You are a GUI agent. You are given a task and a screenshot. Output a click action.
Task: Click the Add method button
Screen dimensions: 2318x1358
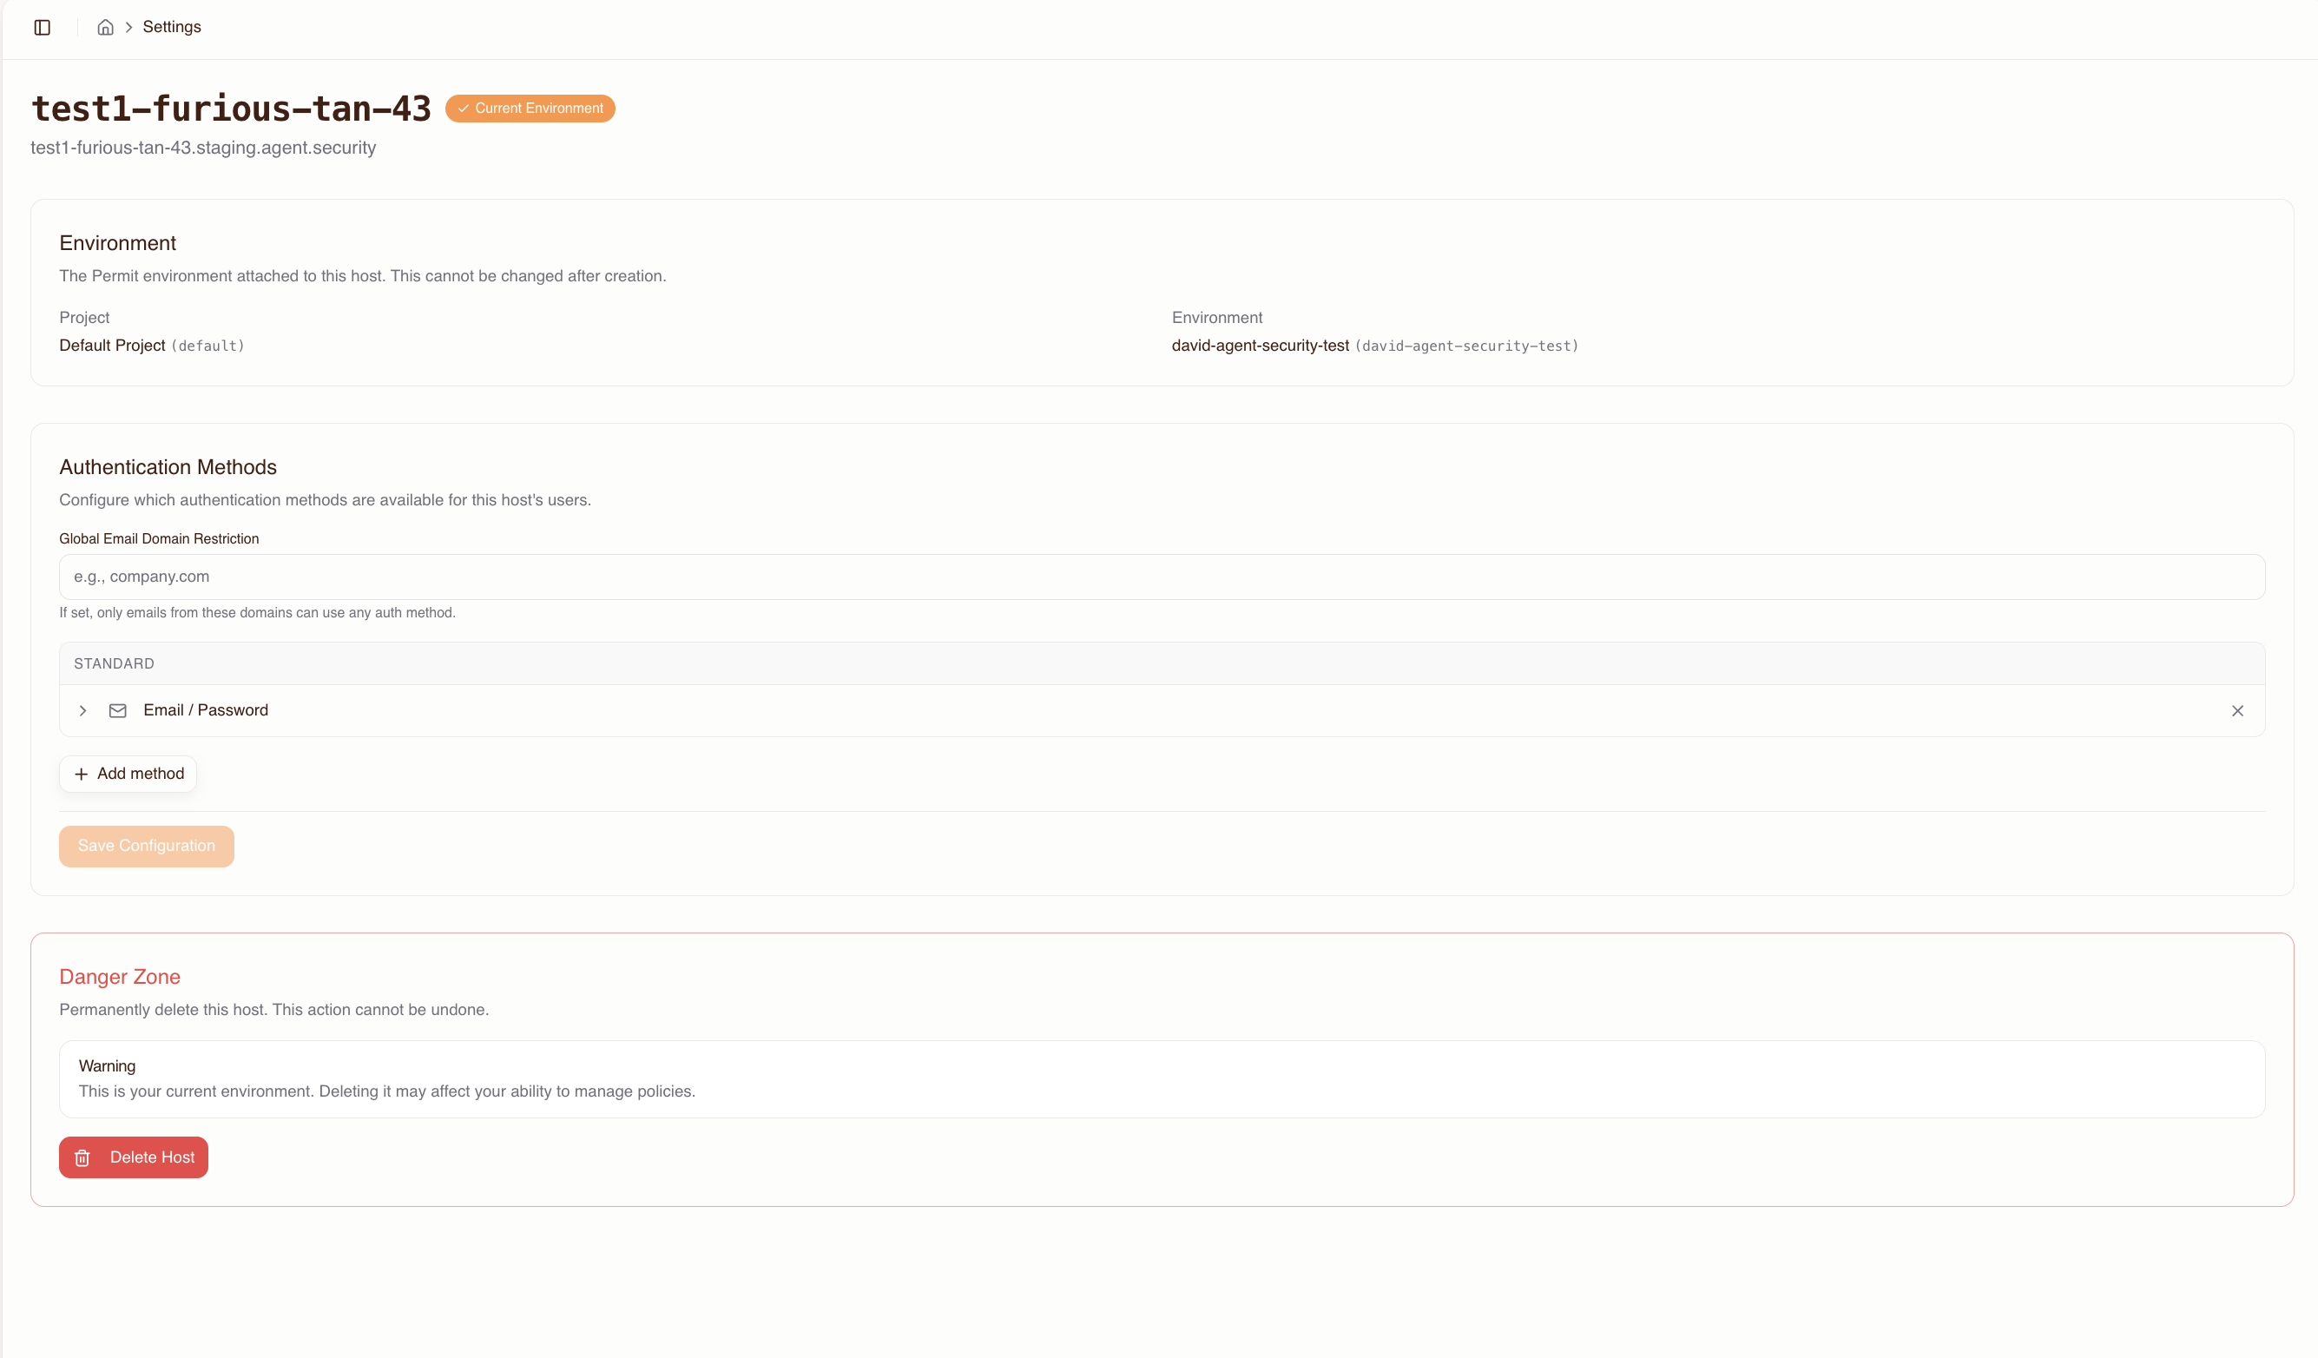coord(128,774)
